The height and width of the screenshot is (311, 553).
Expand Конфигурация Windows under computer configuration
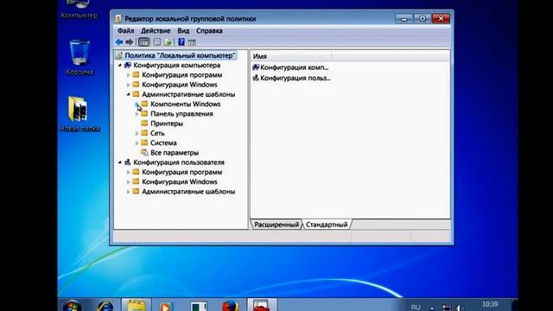tap(129, 85)
